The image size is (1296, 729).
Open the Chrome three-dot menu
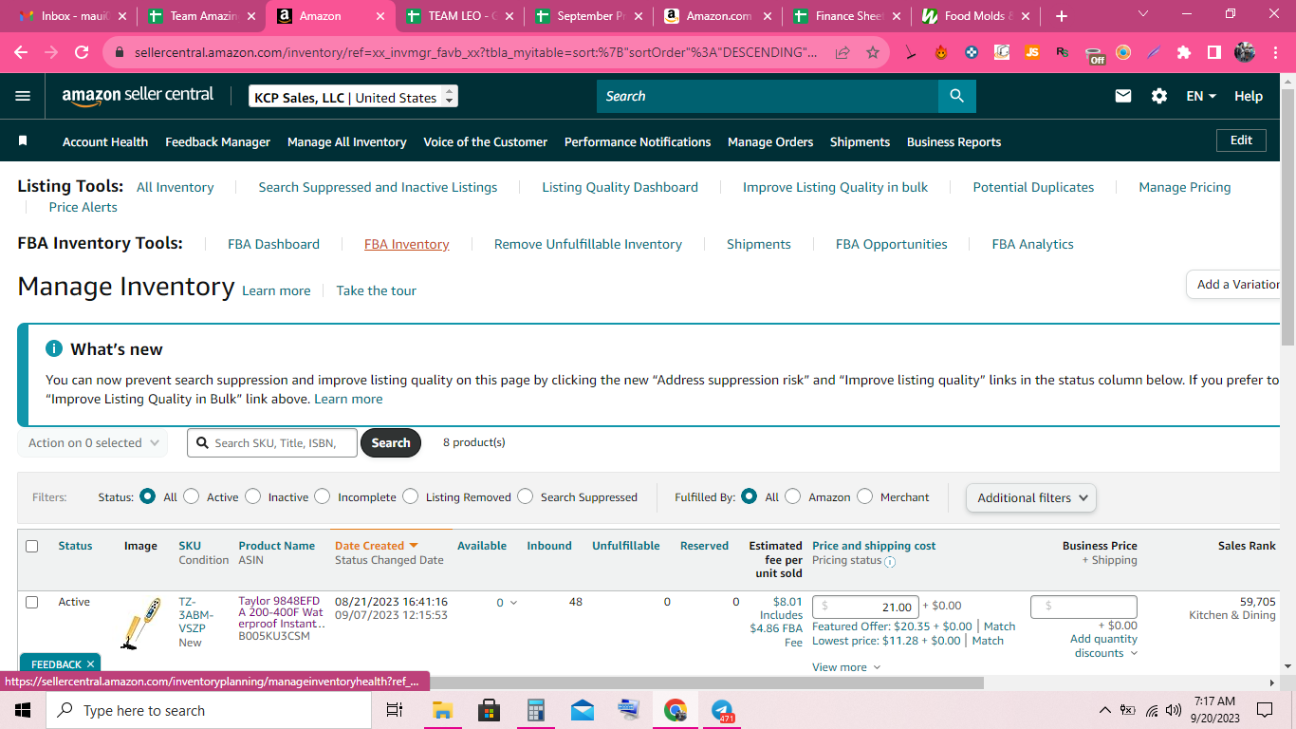click(x=1275, y=52)
